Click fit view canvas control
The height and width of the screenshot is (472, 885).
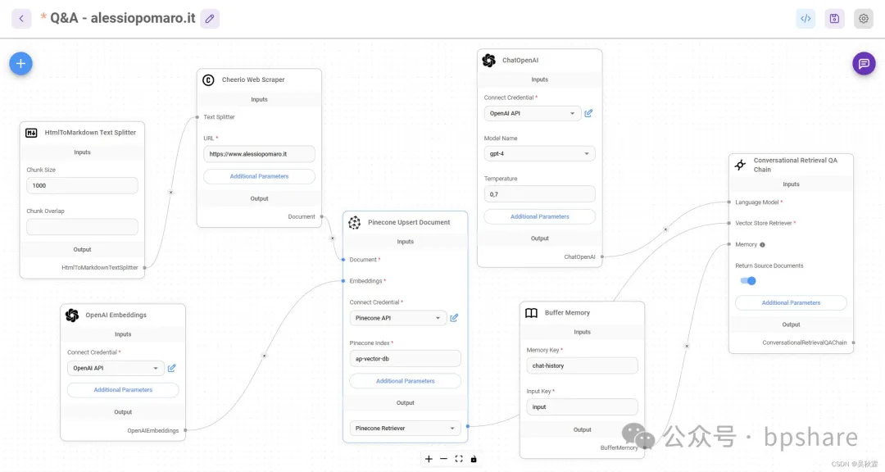click(x=459, y=459)
